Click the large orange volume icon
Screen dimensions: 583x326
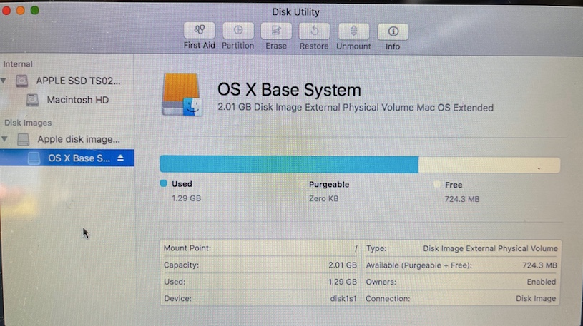(x=182, y=95)
